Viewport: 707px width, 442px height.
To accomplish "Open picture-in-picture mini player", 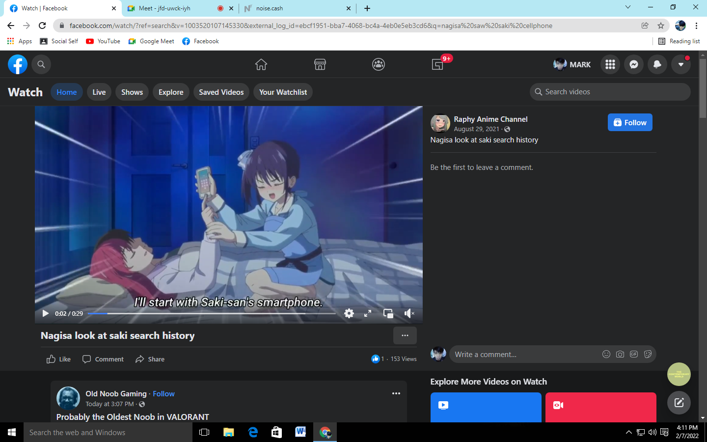I will tap(388, 313).
